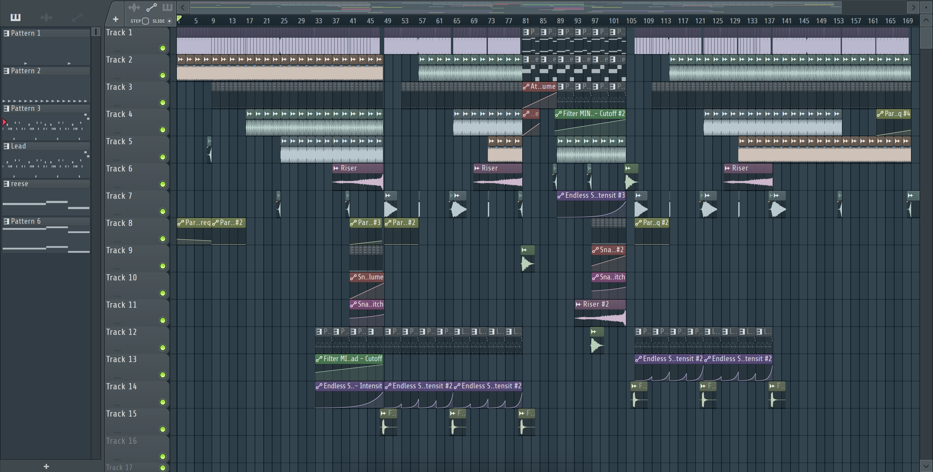Click the Track 6 header label
The height and width of the screenshot is (472, 933).
click(119, 169)
